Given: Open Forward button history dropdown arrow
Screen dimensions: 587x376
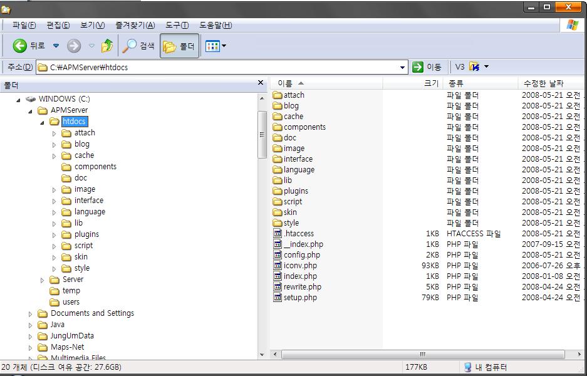Looking at the screenshot, I should pyautogui.click(x=91, y=46).
